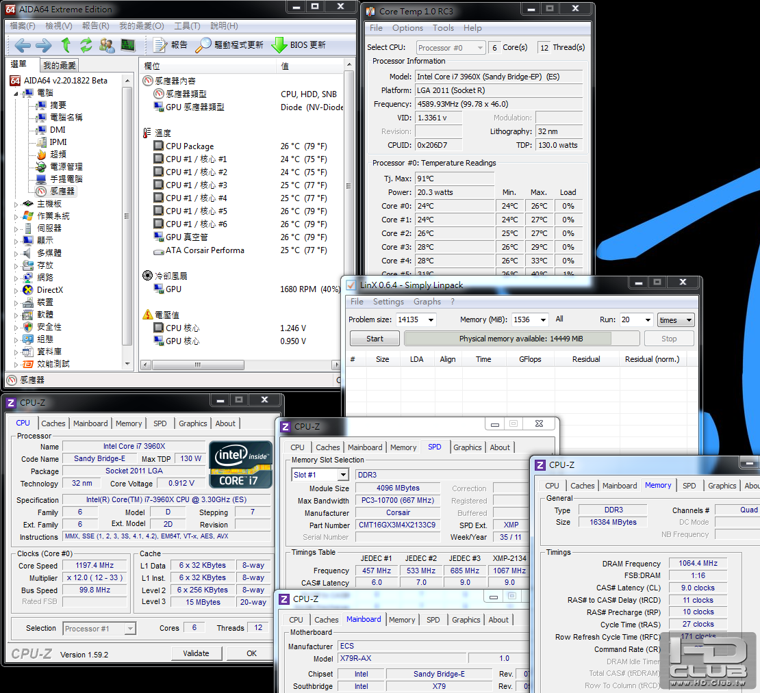This screenshot has height=693, width=760.
Task: Click the LinX physical memory progress bar
Action: (x=522, y=339)
